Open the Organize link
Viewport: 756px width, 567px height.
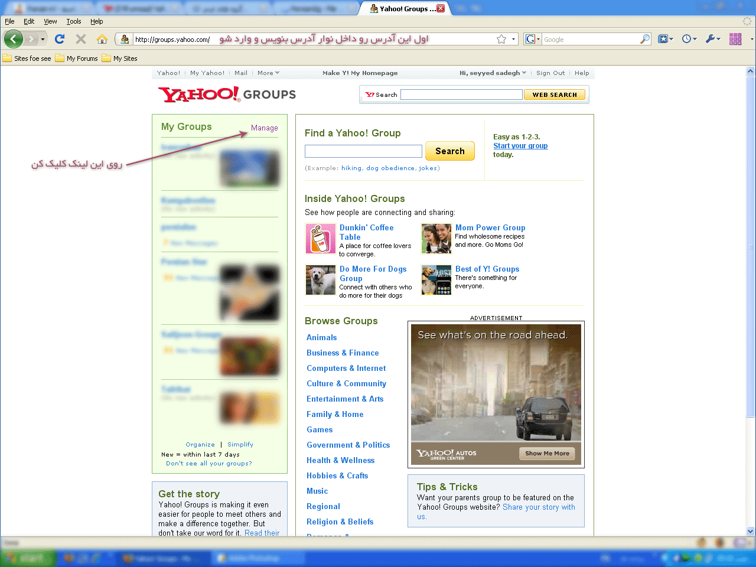200,445
